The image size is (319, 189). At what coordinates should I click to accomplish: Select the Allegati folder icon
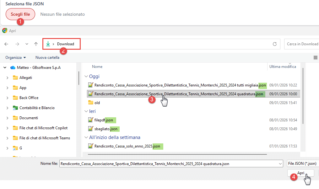coord(15,78)
